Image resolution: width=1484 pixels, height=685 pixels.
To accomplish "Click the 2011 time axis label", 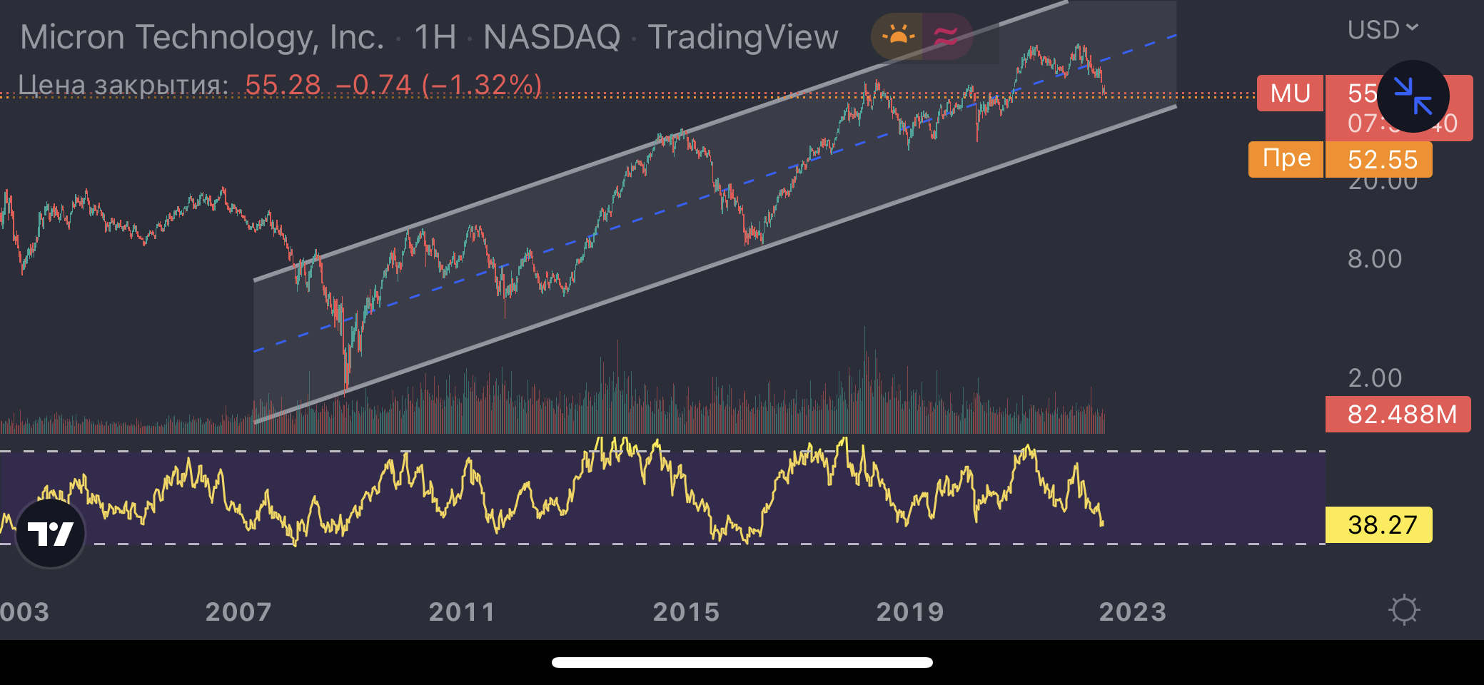I will click(x=462, y=612).
